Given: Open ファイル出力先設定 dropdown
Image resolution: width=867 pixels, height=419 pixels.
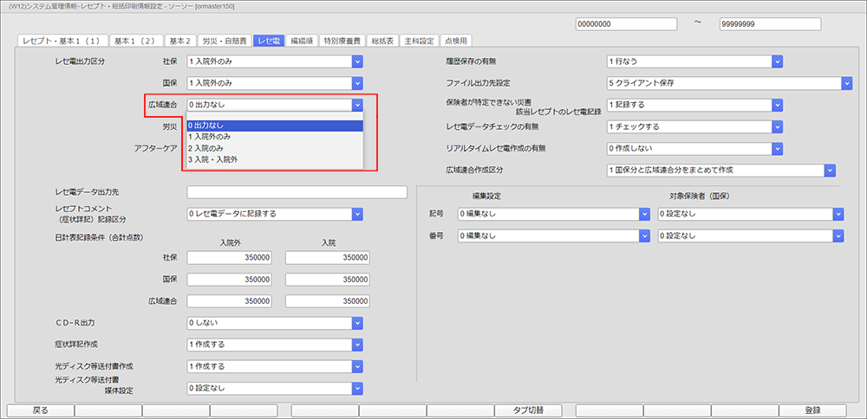Looking at the screenshot, I should pos(846,83).
